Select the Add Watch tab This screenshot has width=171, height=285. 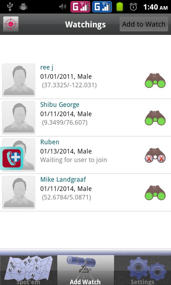[x=85, y=270]
